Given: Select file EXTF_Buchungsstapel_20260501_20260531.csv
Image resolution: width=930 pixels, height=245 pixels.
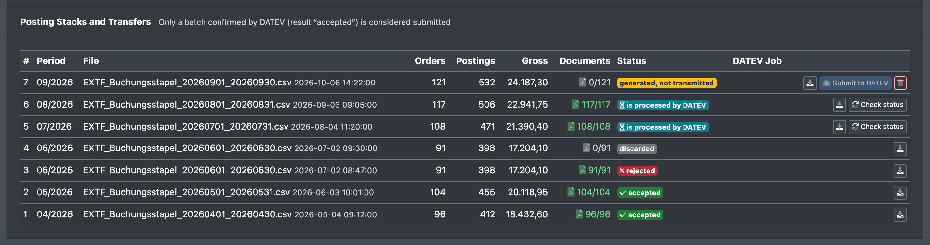Looking at the screenshot, I should pos(186,192).
